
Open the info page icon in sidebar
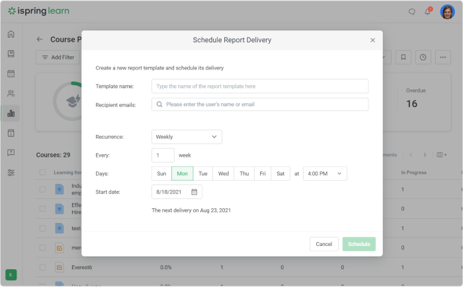(11, 133)
